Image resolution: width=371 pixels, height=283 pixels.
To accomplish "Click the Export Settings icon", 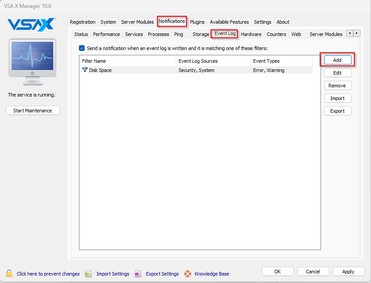I will pyautogui.click(x=138, y=274).
